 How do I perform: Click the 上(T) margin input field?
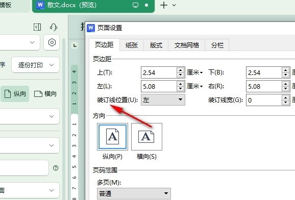[159, 72]
